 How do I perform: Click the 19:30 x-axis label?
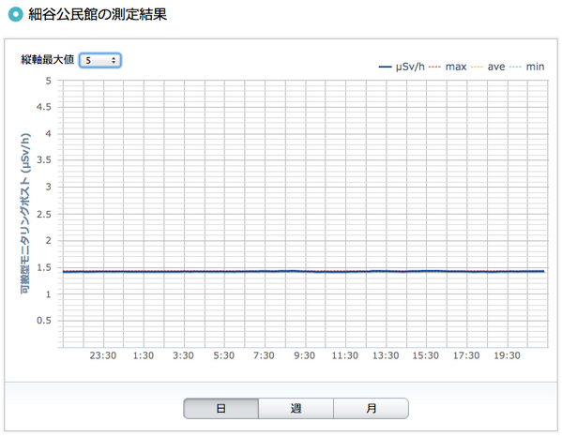508,355
